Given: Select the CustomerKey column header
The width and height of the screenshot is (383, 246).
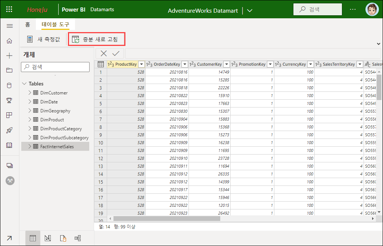Looking at the screenshot, I should (209, 64).
